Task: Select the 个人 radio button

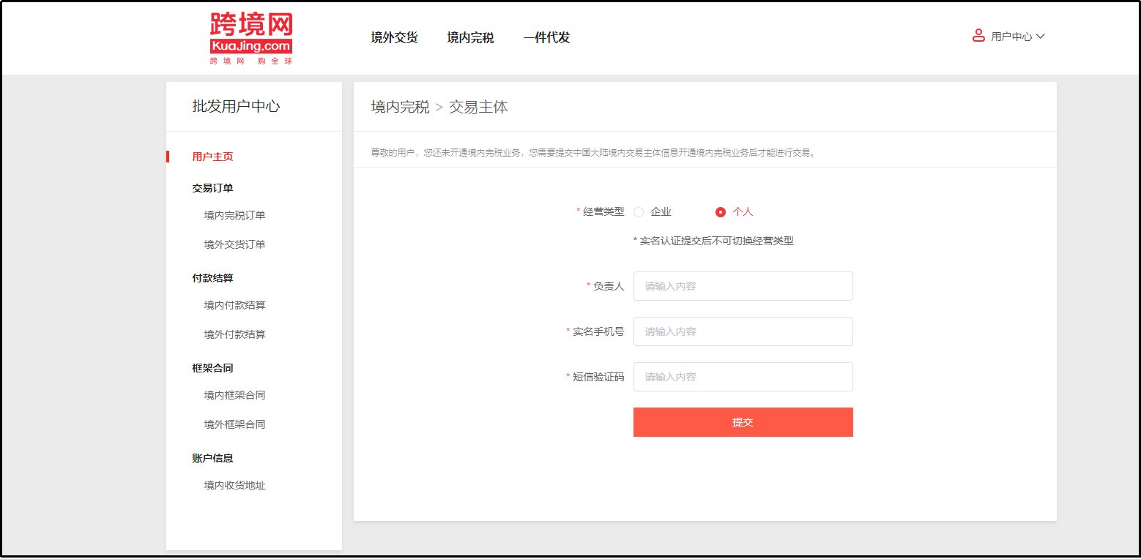Action: (x=721, y=212)
